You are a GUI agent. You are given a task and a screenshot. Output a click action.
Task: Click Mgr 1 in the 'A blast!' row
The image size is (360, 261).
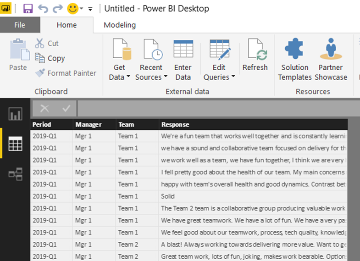[94, 244]
